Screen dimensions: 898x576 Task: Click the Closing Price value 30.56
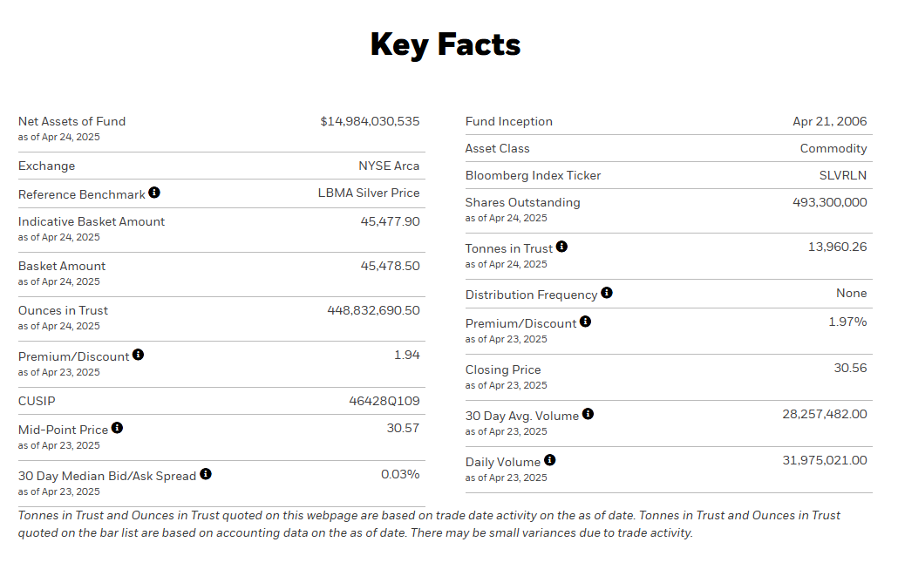coord(850,369)
